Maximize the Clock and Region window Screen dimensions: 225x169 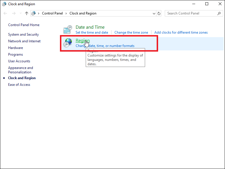click(207, 4)
